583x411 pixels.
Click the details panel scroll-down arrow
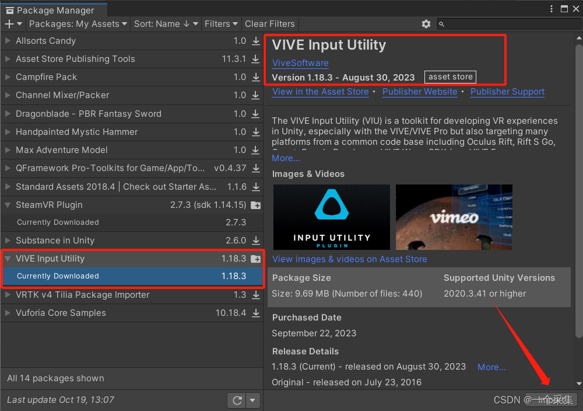click(579, 384)
